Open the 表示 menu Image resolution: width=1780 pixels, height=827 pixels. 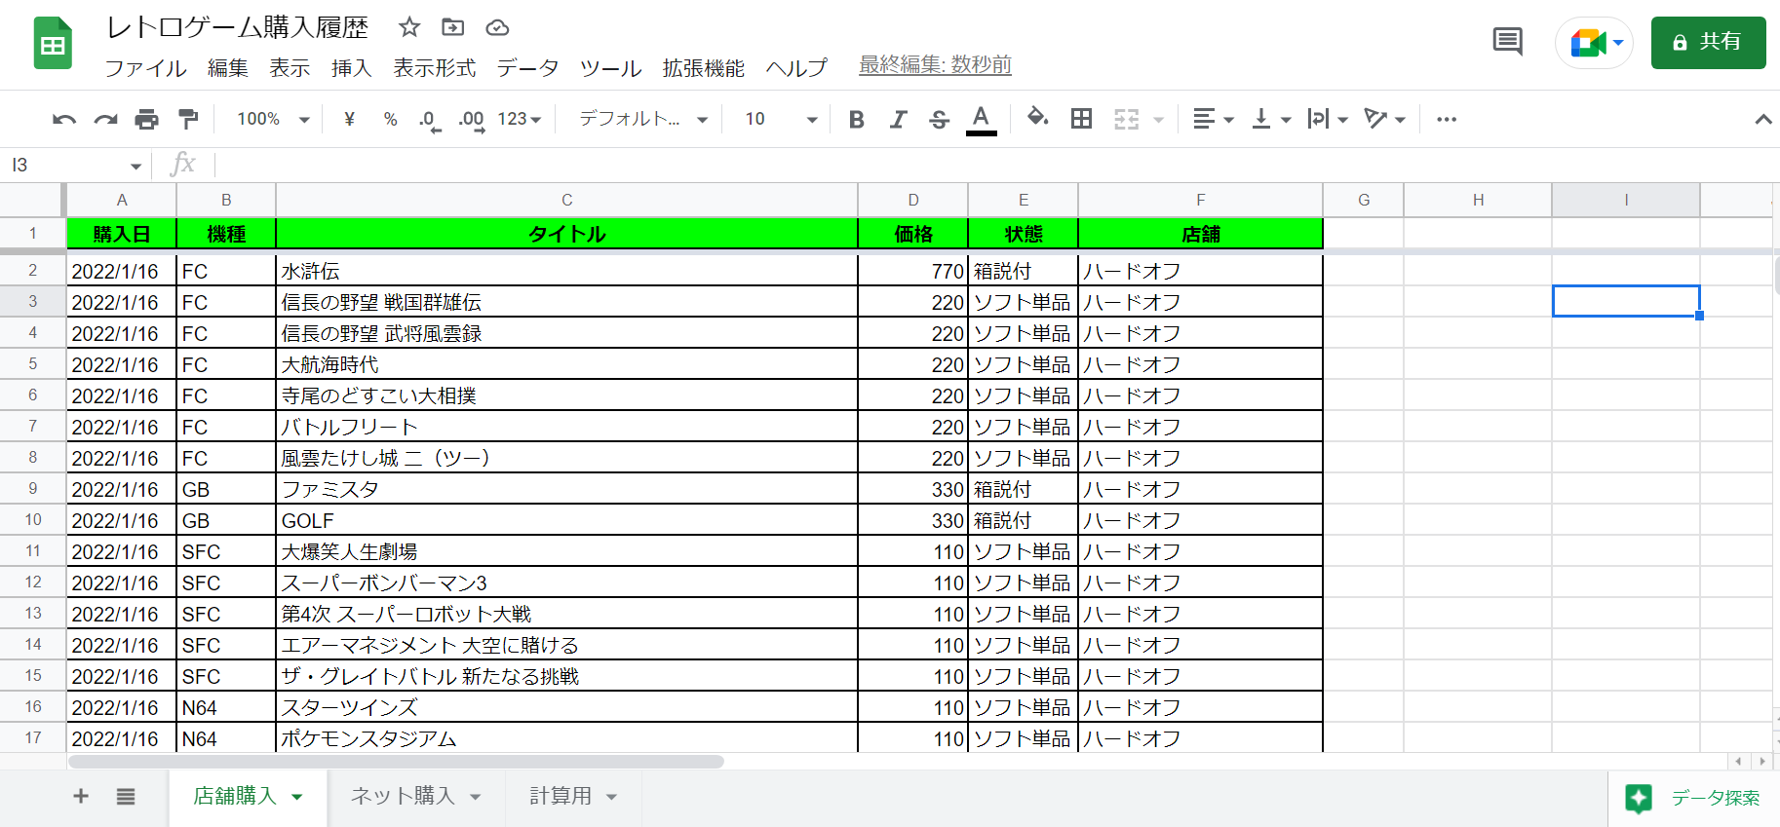point(290,68)
